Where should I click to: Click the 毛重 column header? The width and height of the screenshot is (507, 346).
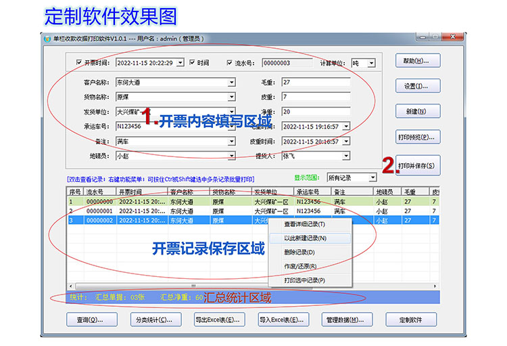[x=415, y=192]
